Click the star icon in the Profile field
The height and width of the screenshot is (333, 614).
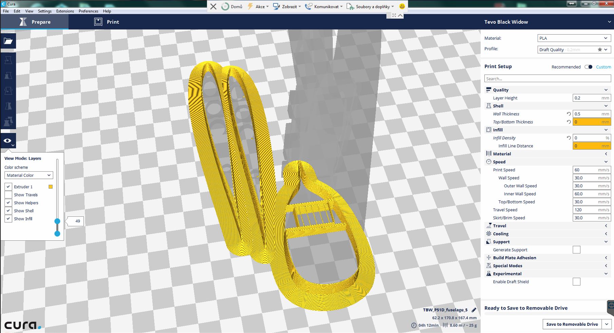(x=600, y=50)
